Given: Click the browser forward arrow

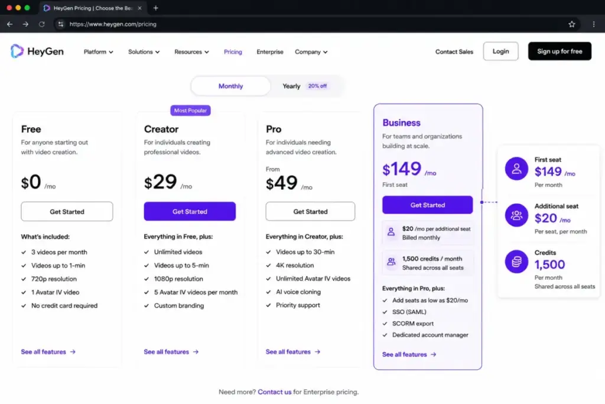Looking at the screenshot, I should point(25,24).
